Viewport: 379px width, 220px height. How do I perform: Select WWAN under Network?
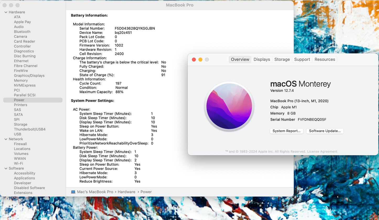[x=20, y=159]
